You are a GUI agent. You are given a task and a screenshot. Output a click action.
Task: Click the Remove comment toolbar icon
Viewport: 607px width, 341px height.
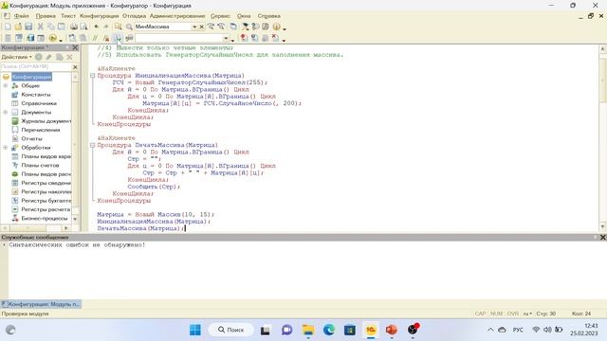pyautogui.click(x=106, y=38)
